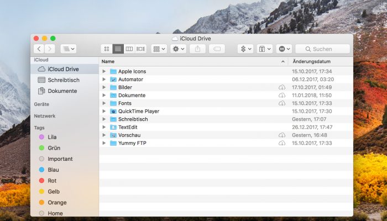Switch to Cover Flow view
Viewport: 387px width, 221px height.
(x=140, y=49)
